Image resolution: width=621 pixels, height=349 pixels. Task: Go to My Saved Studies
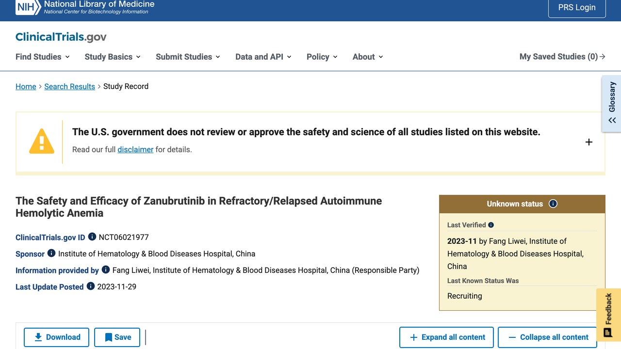pyautogui.click(x=562, y=57)
